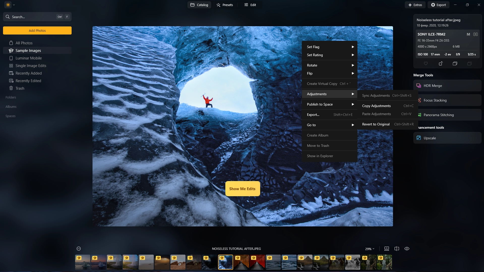This screenshot has width=484, height=272.
Task: Hide the filmstrip using its toggle
Action: (x=386, y=249)
